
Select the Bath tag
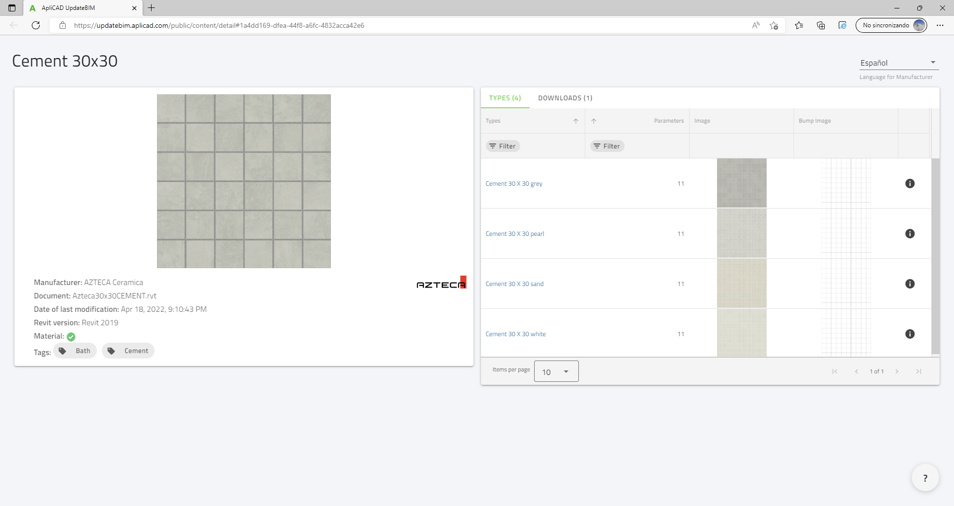click(x=75, y=350)
